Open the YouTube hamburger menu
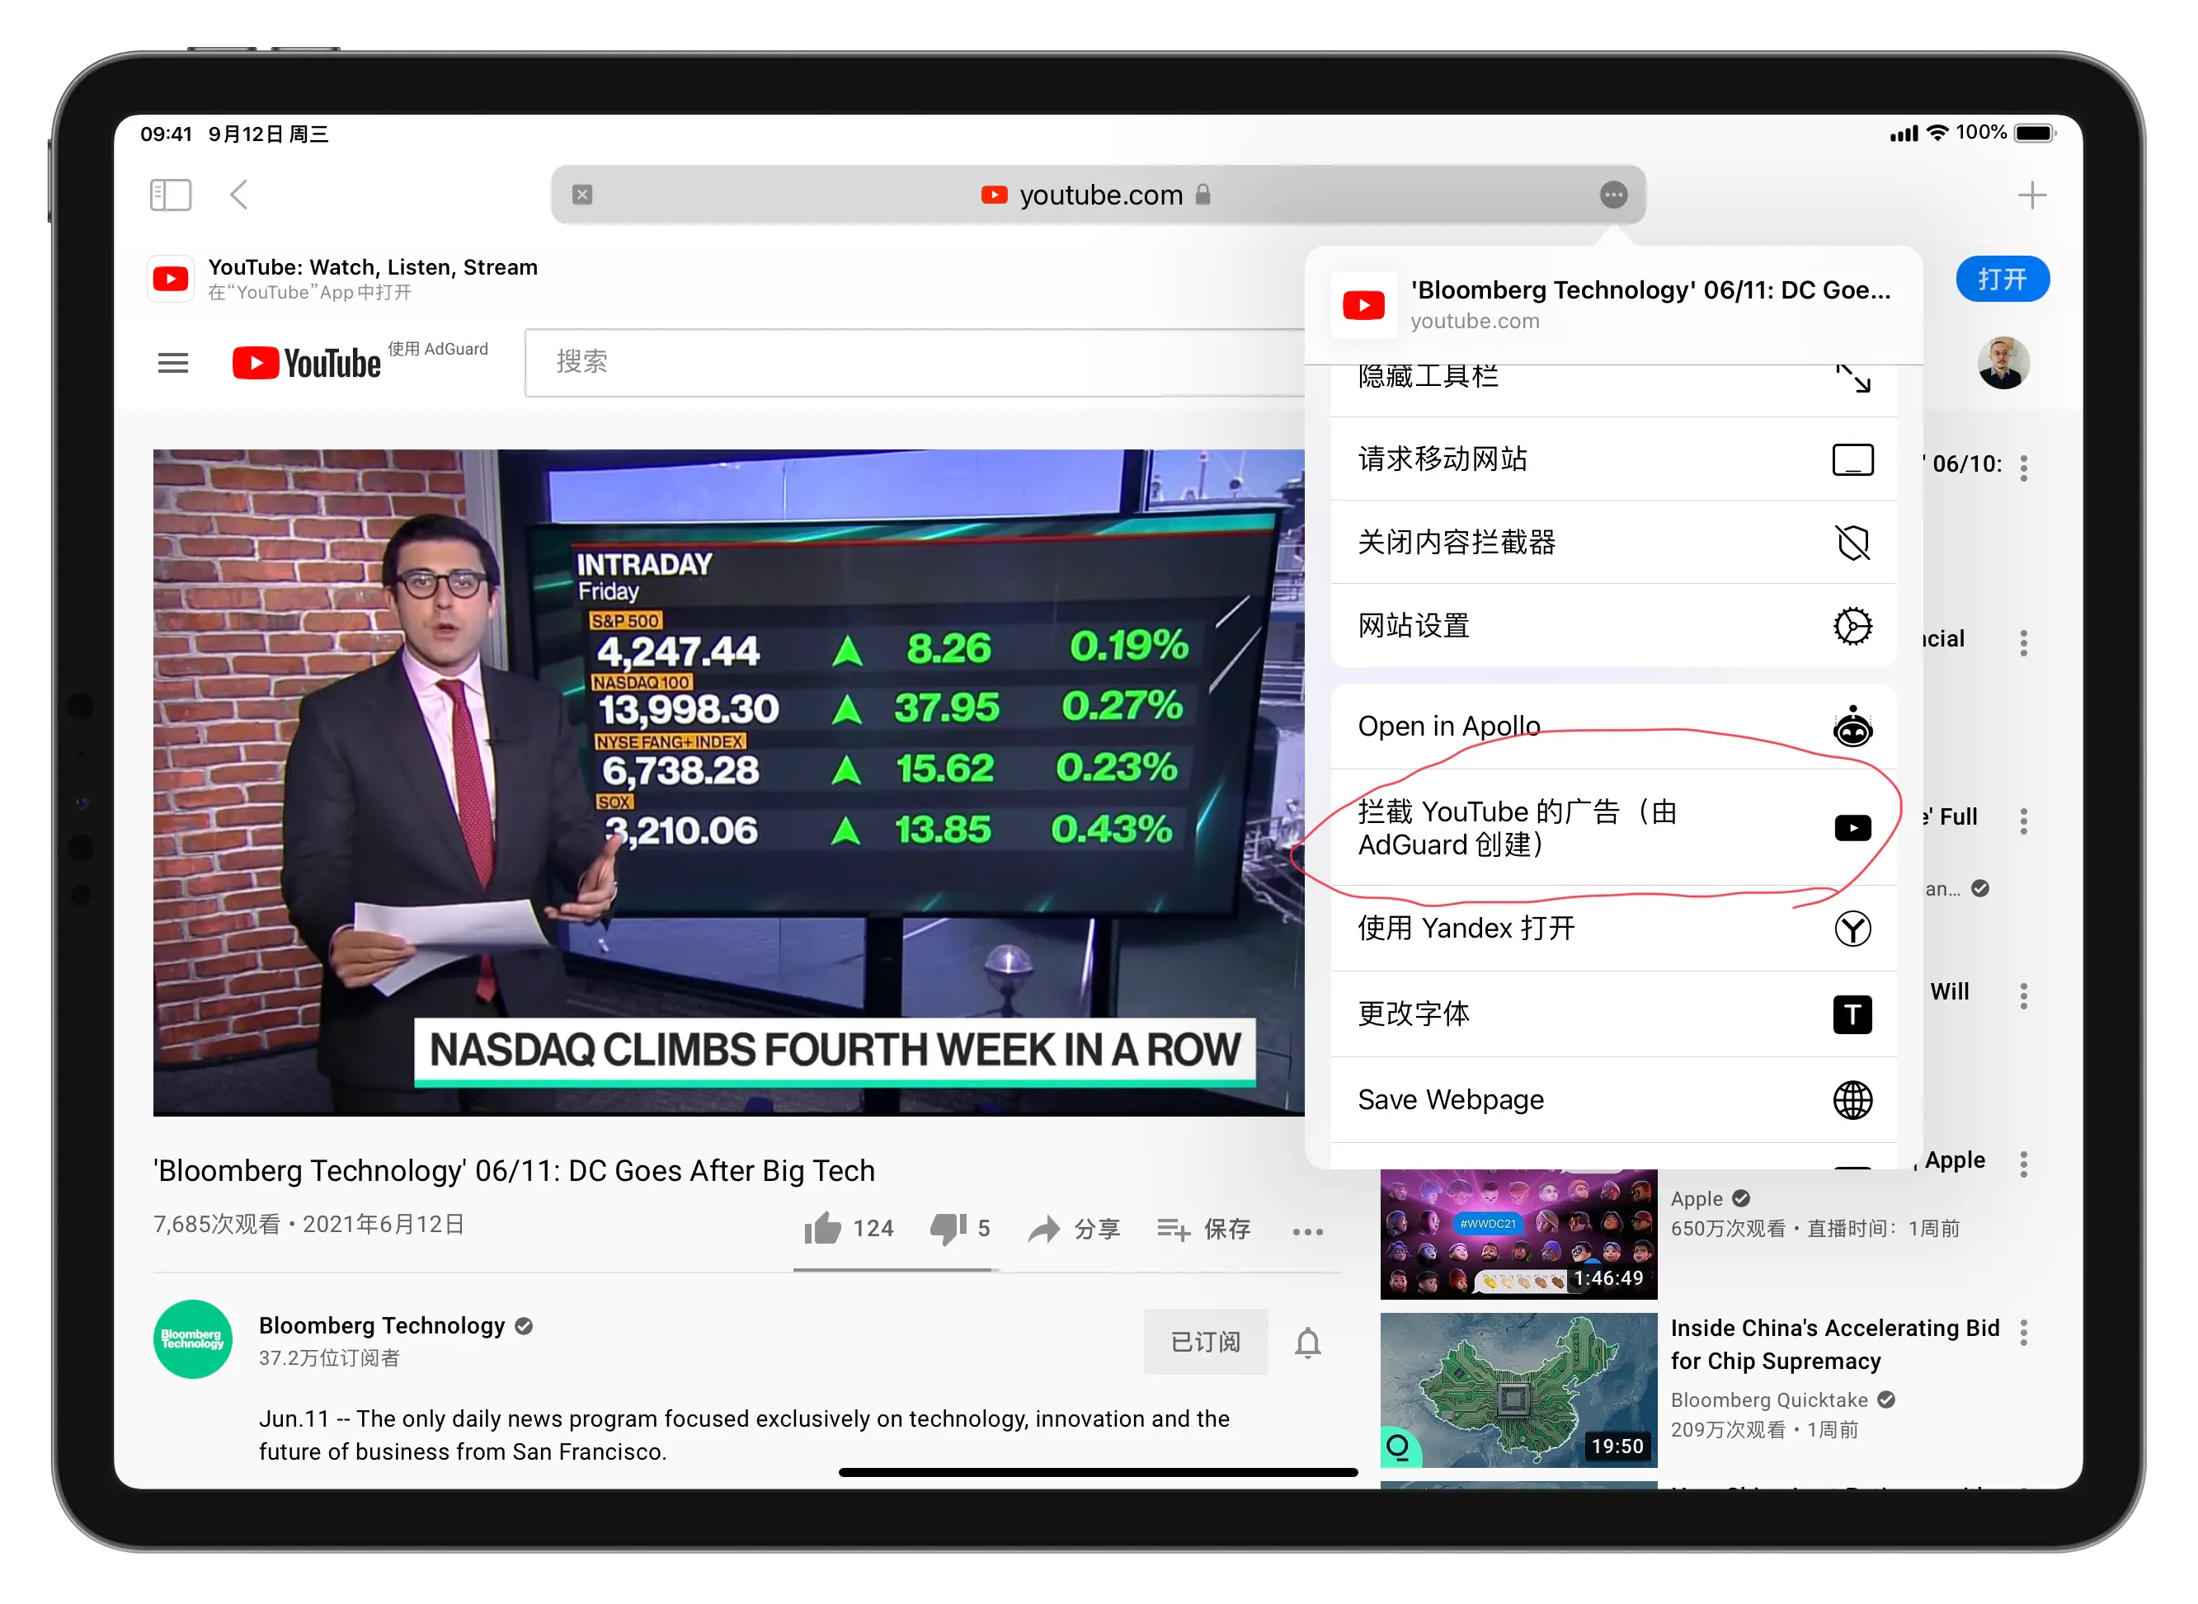Viewport: 2198px width, 1604px height. pyautogui.click(x=173, y=363)
